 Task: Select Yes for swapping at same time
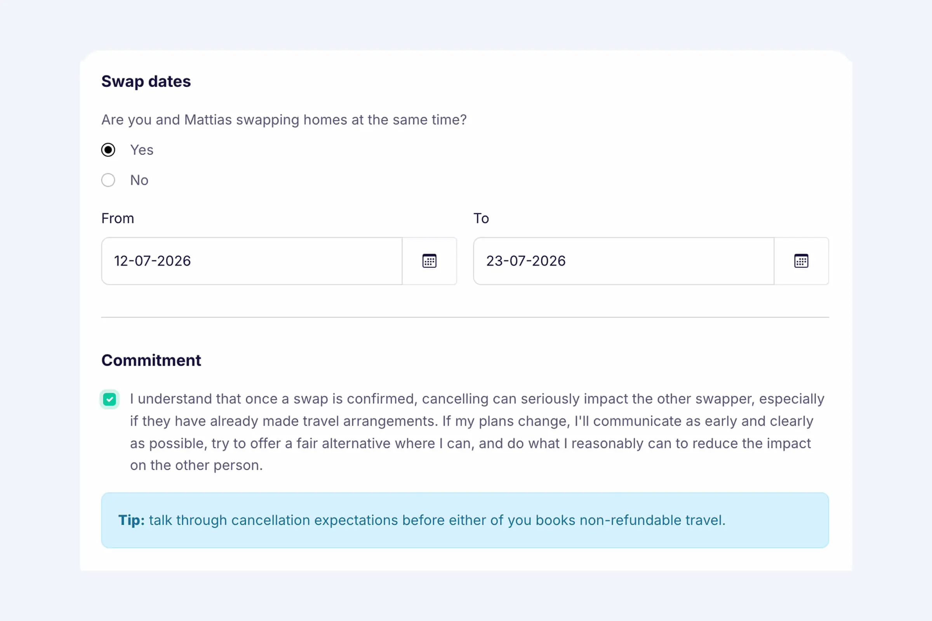tap(108, 150)
